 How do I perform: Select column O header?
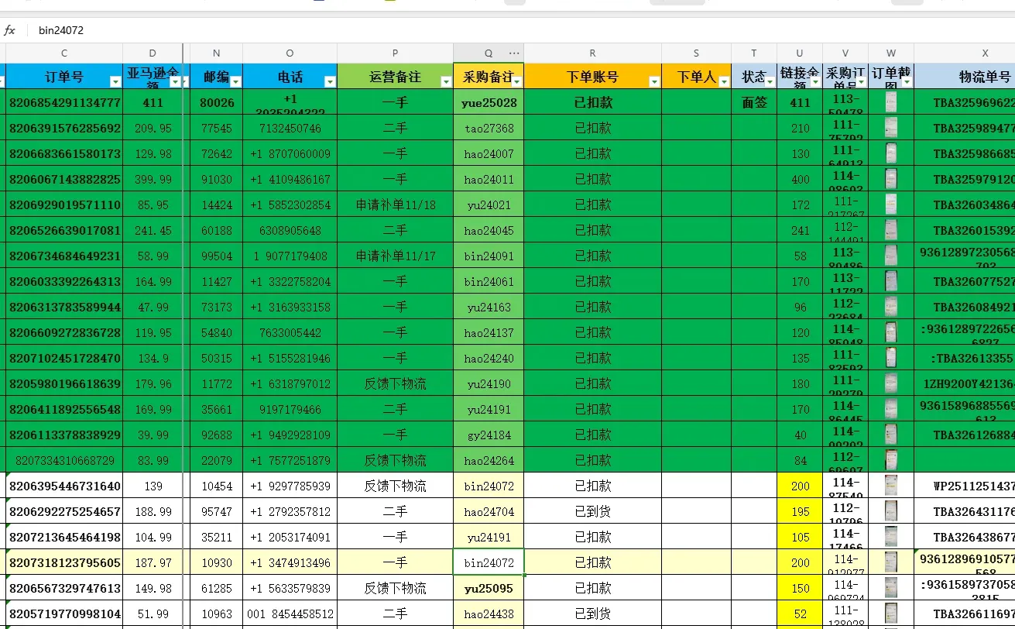(x=290, y=53)
